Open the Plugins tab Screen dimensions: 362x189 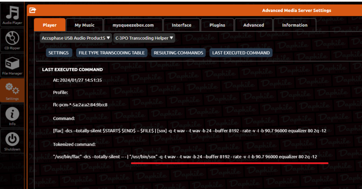click(217, 25)
